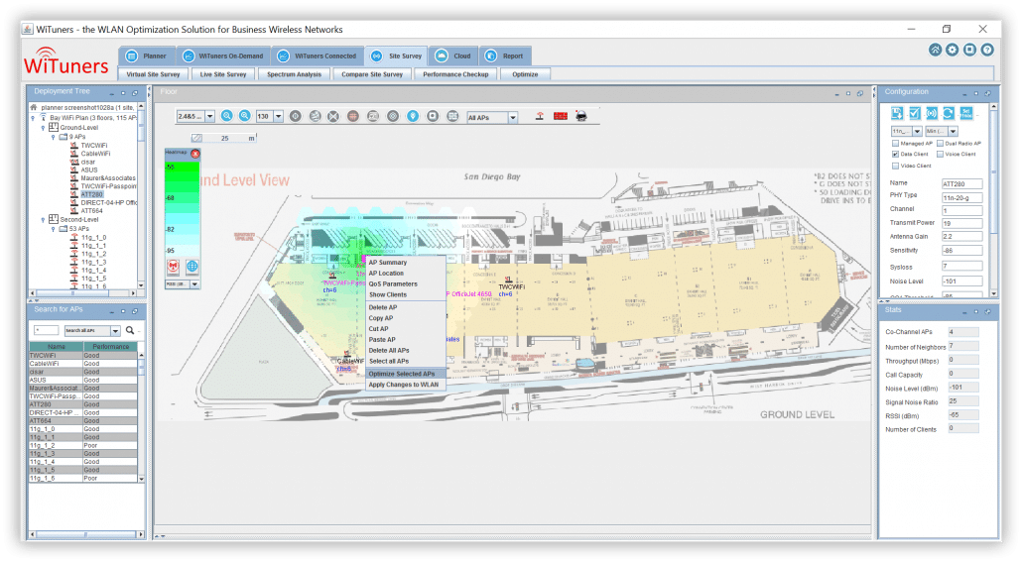Open the 11n PHY dropdown in Configuration

[917, 132]
